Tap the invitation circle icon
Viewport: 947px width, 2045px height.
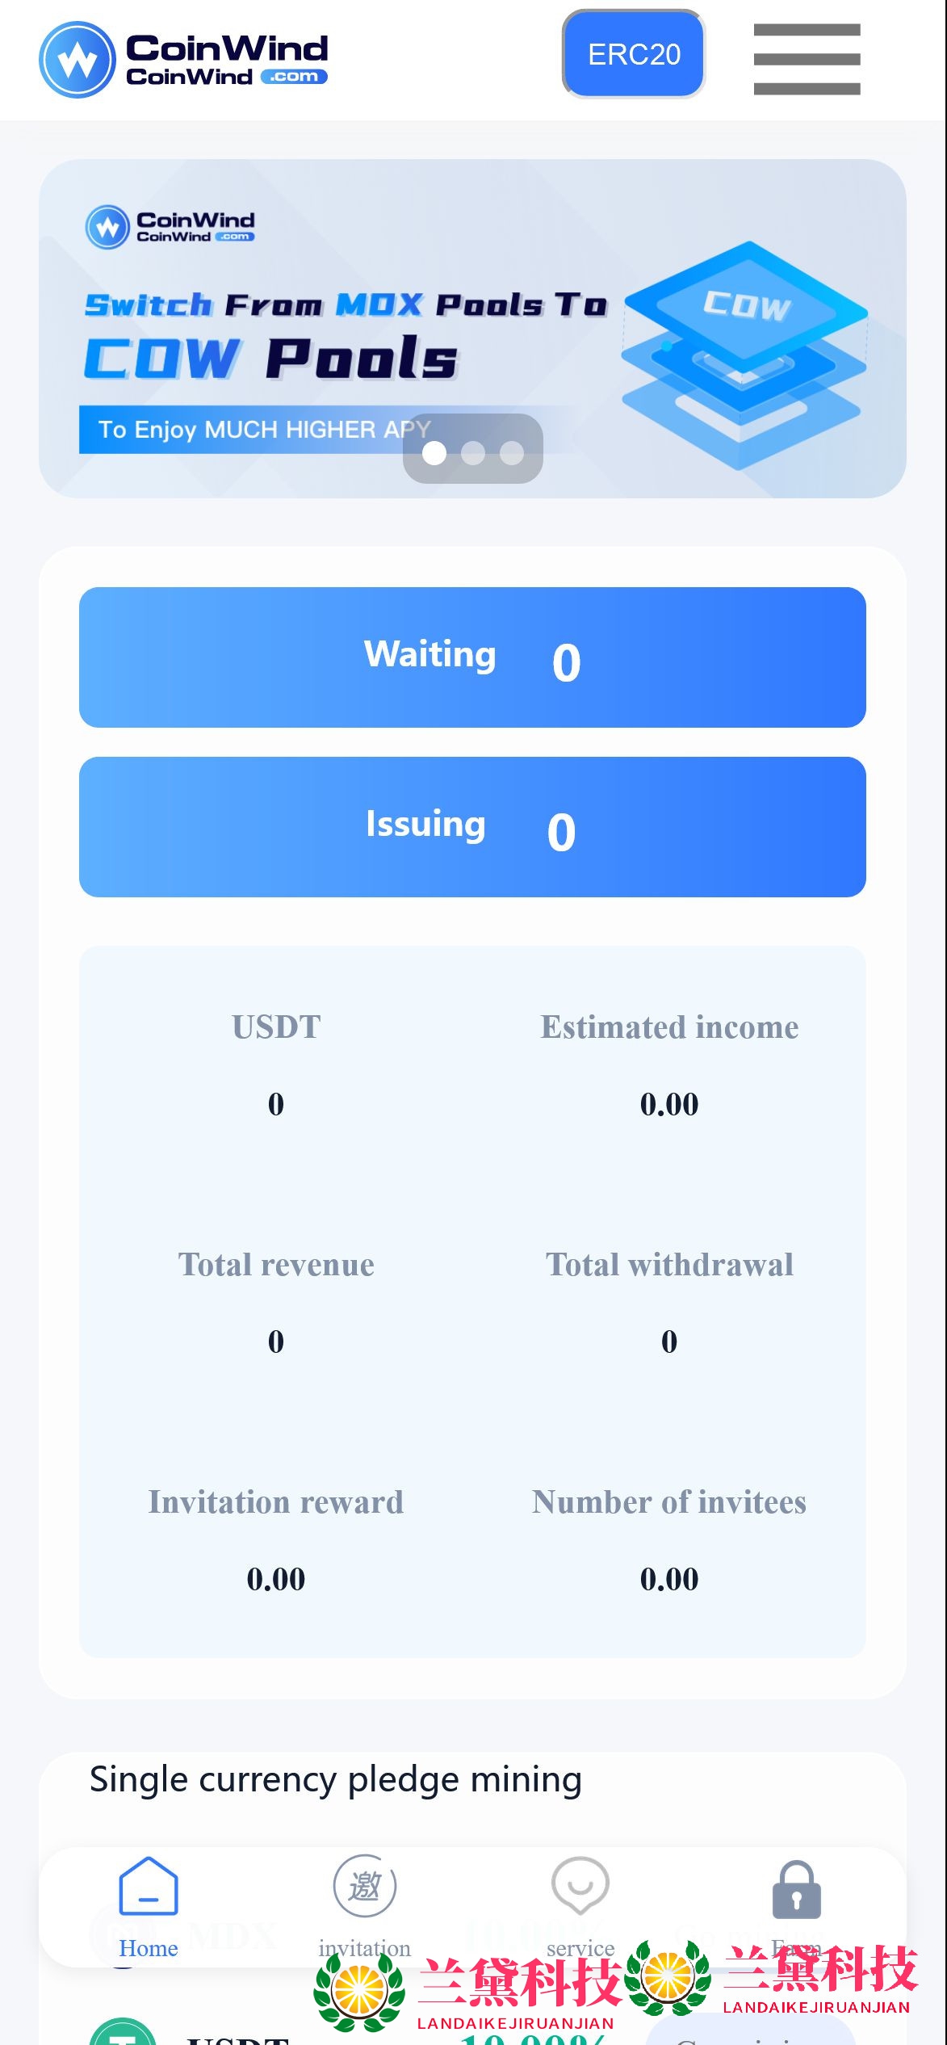365,1887
